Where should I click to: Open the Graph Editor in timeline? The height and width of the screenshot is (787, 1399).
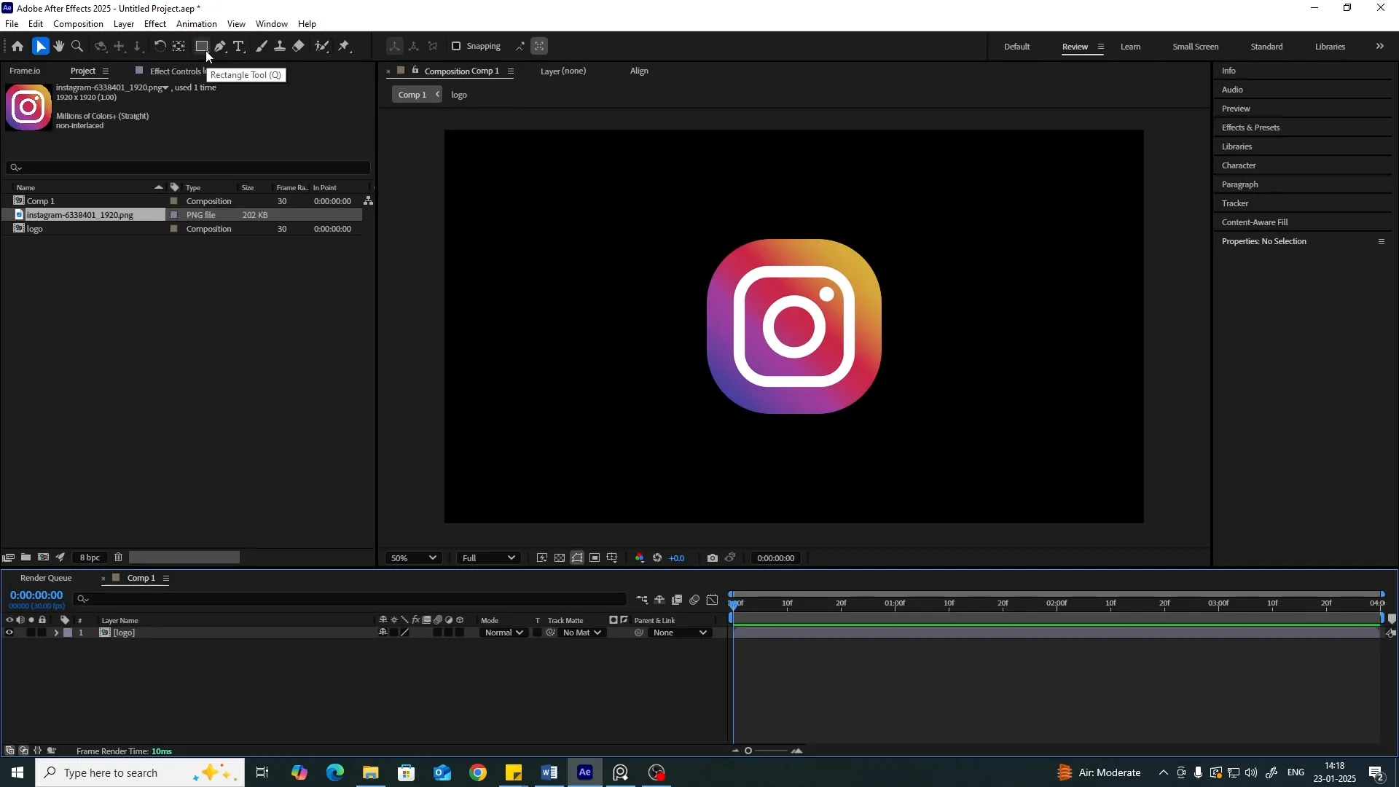point(713,600)
